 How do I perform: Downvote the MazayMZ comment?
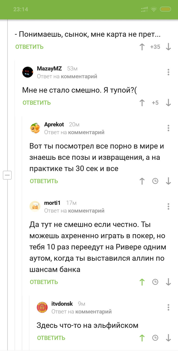pyautogui.click(x=168, y=103)
